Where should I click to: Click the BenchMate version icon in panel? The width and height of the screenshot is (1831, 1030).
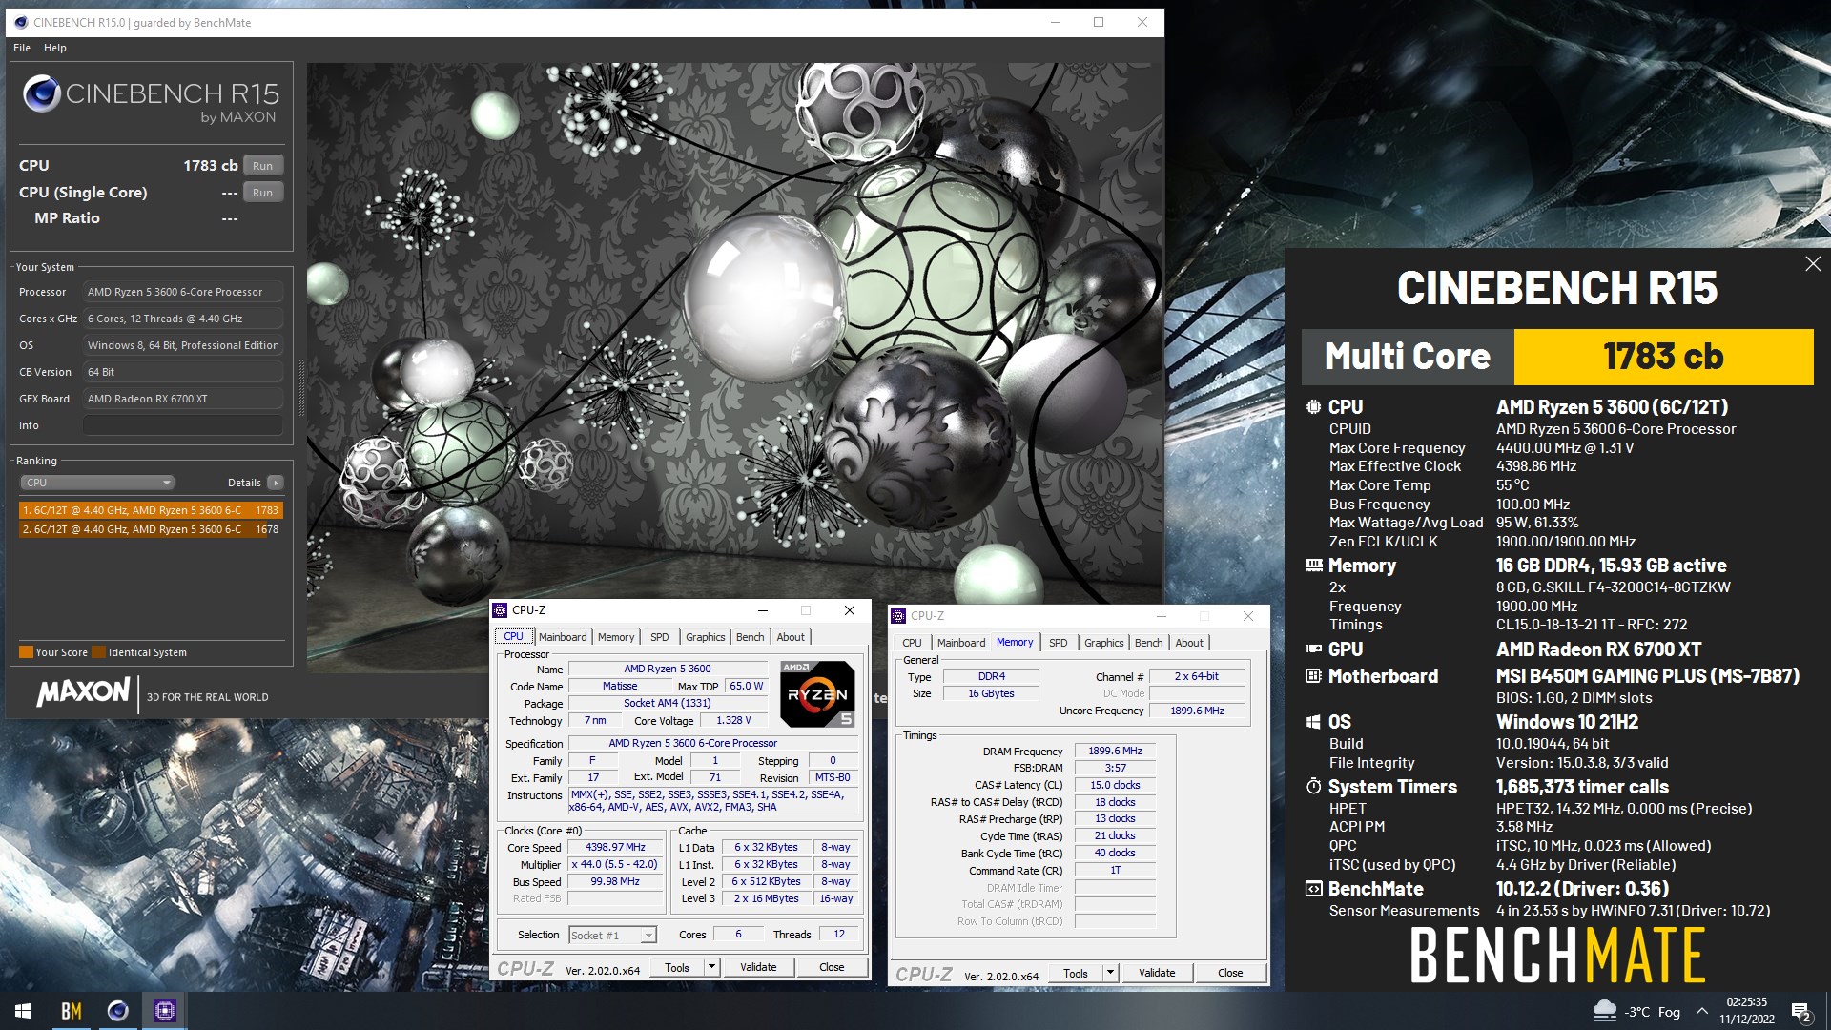click(1313, 889)
